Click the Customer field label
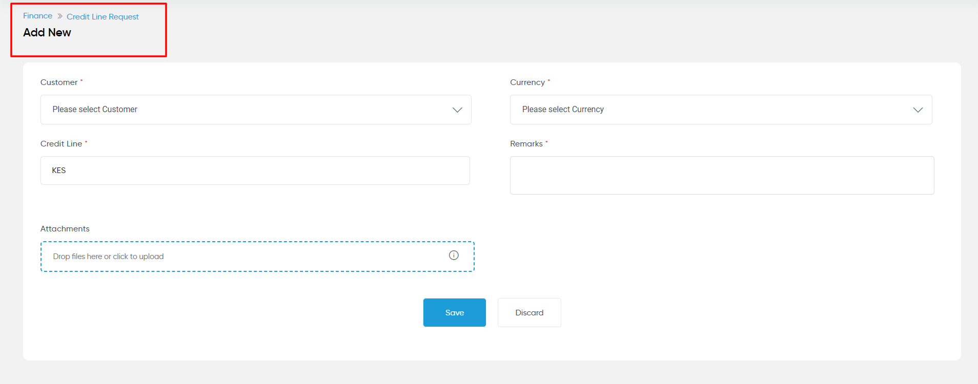 59,82
